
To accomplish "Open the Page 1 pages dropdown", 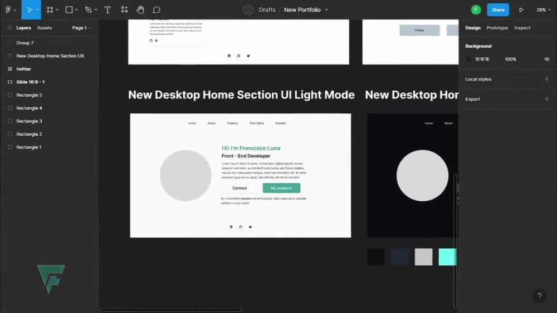I will [x=81, y=28].
